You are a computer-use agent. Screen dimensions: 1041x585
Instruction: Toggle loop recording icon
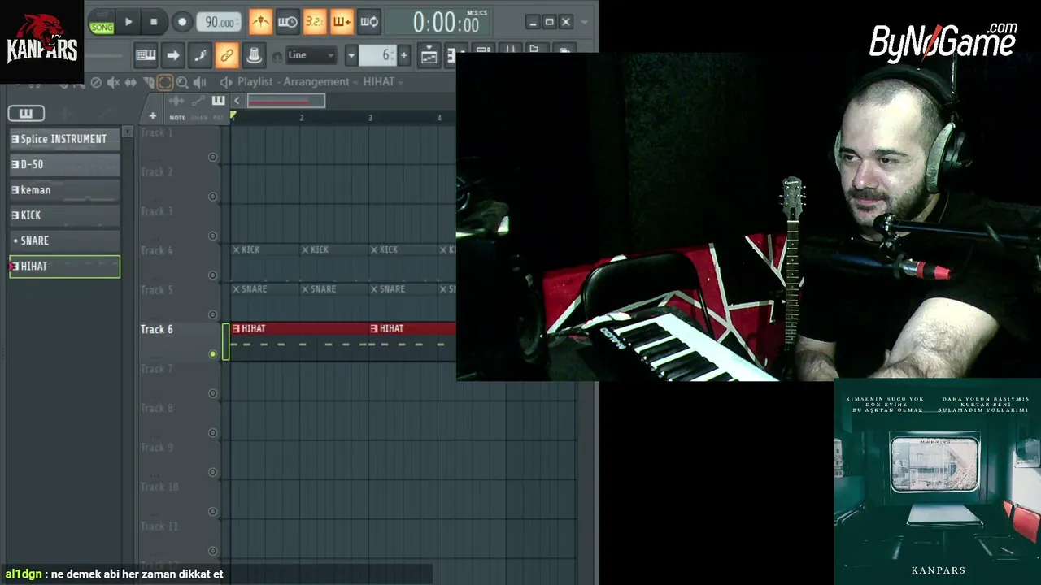(369, 22)
